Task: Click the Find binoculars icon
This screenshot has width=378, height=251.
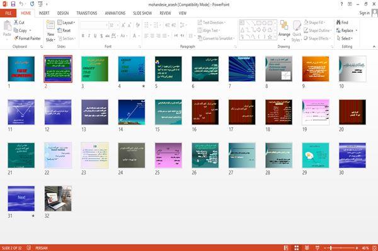Action: 338,23
